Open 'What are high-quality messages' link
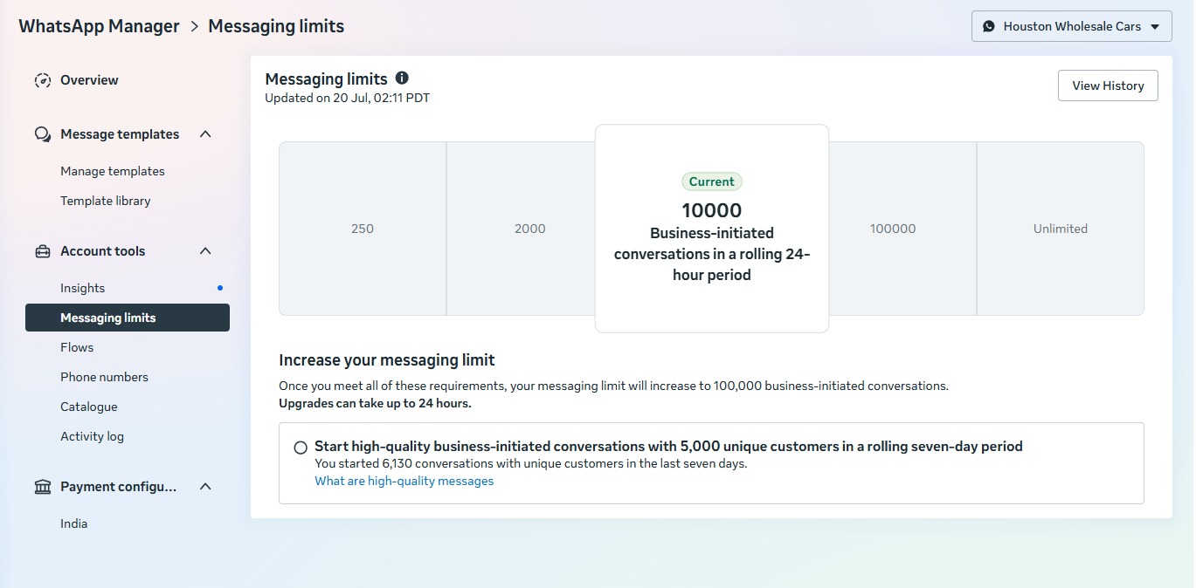 click(x=404, y=481)
